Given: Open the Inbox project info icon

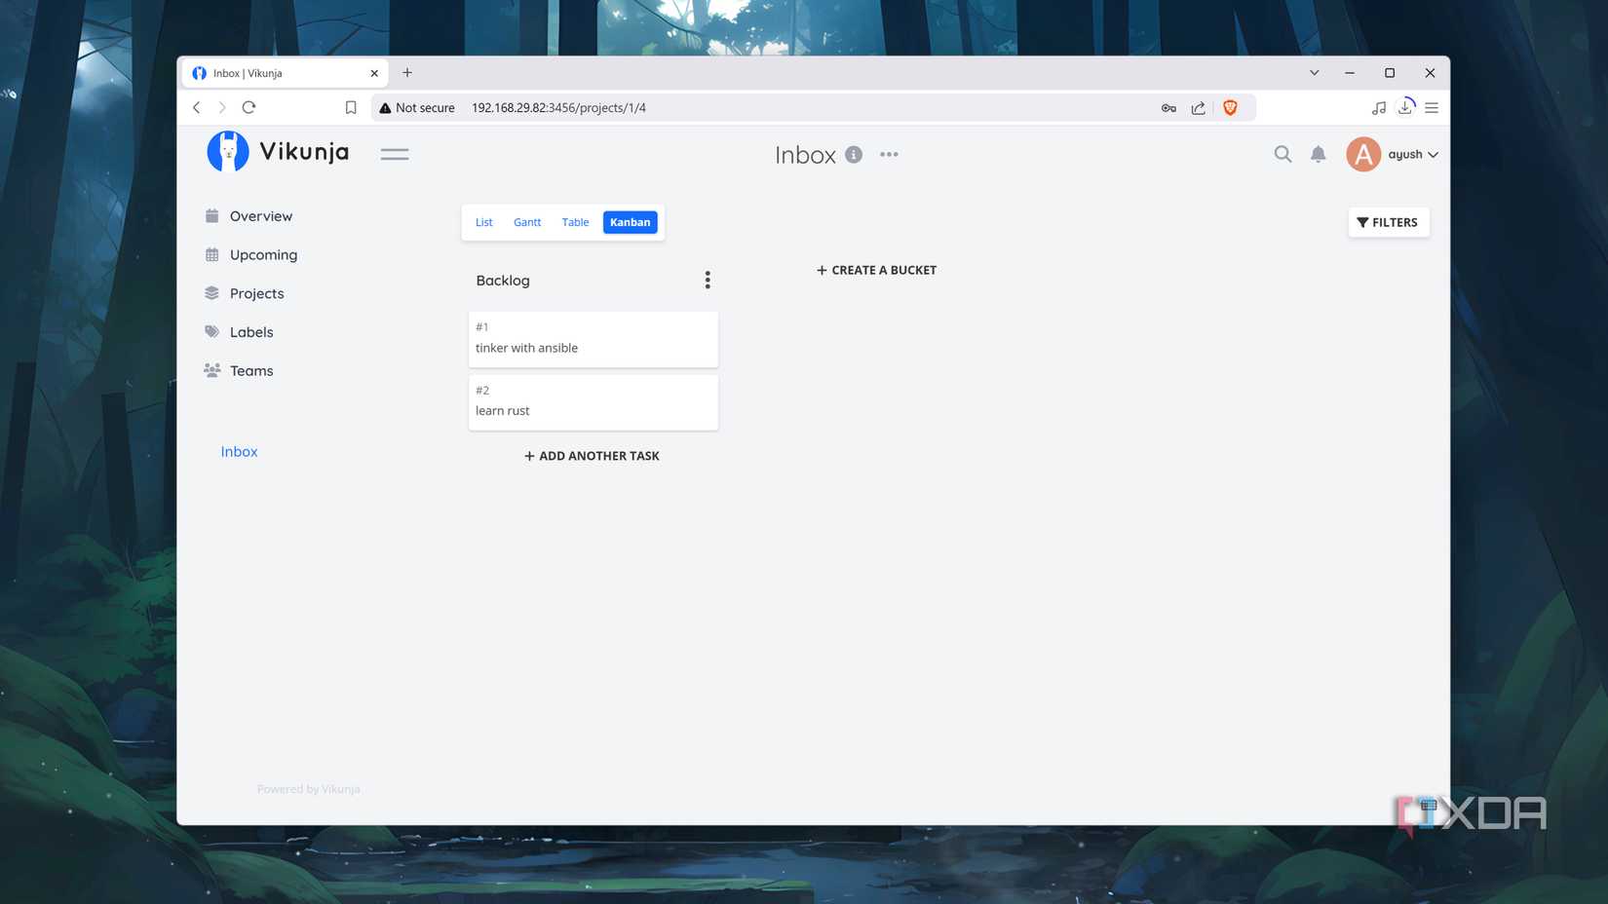Looking at the screenshot, I should tap(854, 154).
